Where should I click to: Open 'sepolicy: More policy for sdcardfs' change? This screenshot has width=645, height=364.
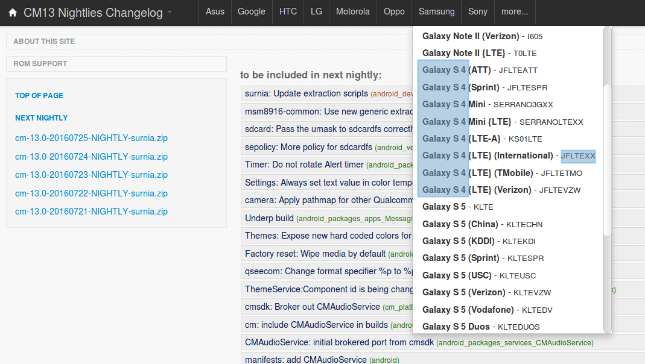tap(308, 147)
